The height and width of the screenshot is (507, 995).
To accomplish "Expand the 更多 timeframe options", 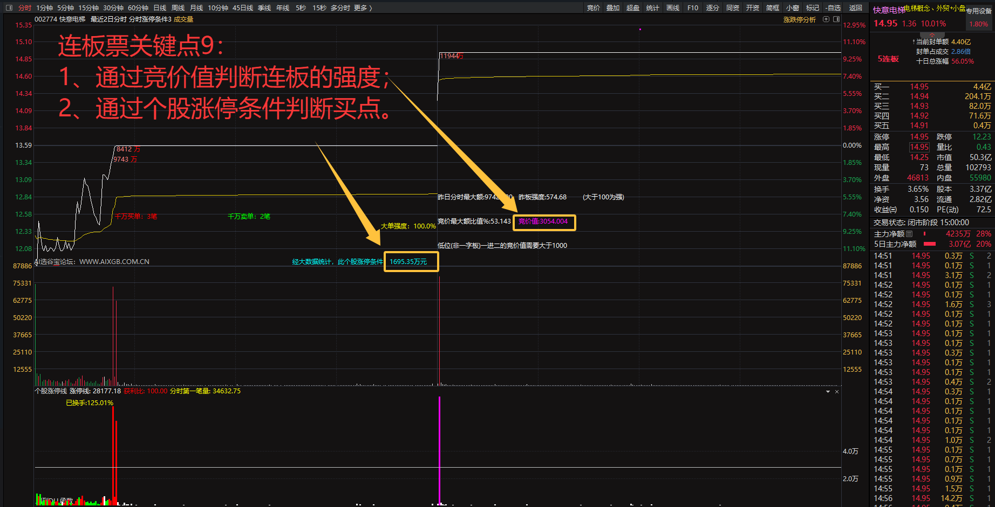I will point(363,8).
